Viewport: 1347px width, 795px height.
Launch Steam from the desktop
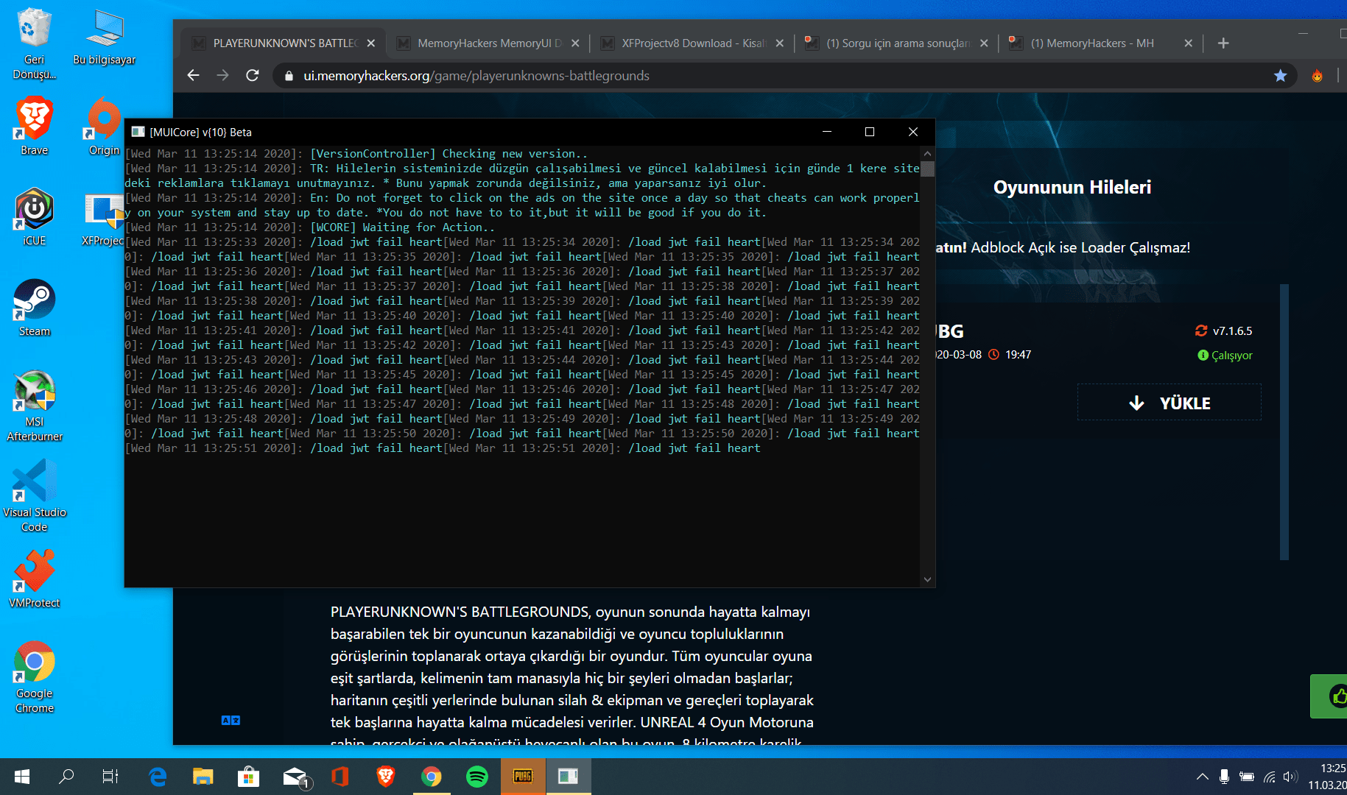pyautogui.click(x=34, y=308)
